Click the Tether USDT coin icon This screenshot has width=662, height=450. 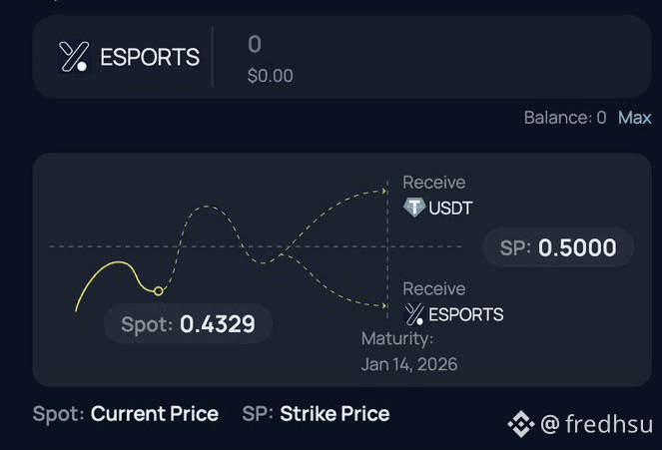[413, 208]
